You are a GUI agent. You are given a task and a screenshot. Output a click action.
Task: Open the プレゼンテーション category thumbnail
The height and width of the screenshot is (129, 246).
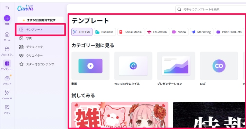(176, 66)
